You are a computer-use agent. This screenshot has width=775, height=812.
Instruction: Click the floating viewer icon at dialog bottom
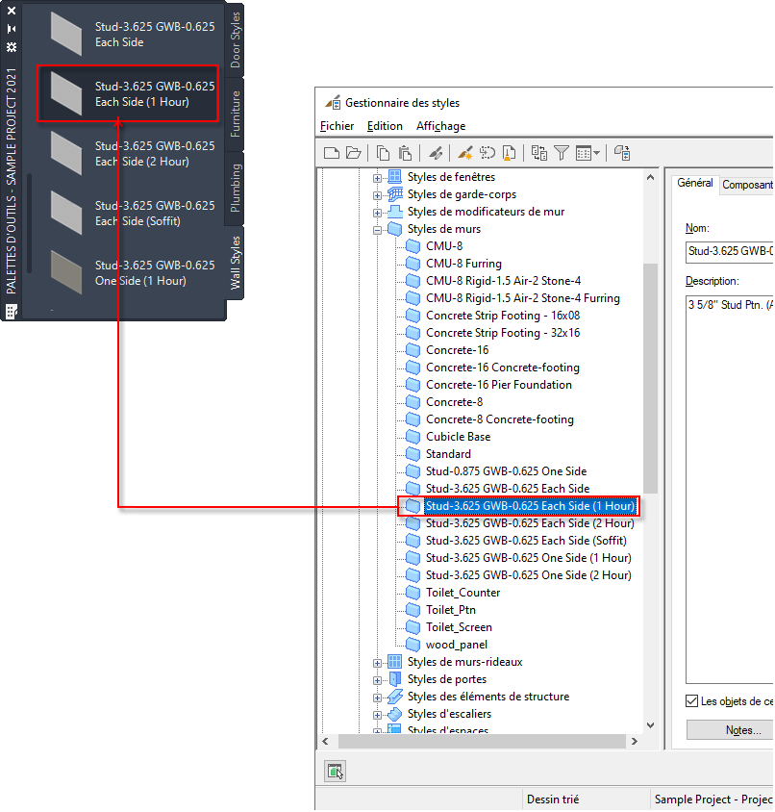335,771
